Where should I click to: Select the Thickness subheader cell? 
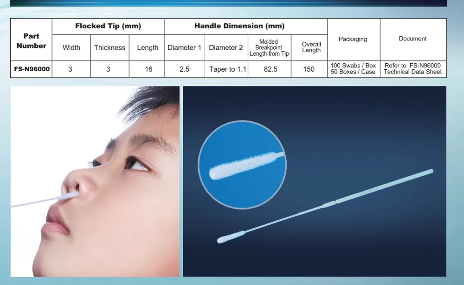110,47
